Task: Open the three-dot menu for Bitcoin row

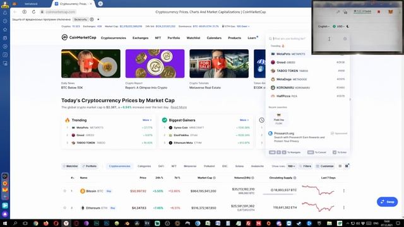Action: [343, 190]
